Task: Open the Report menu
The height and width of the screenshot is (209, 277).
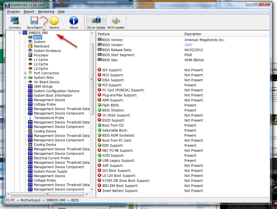Action: coord(29,12)
